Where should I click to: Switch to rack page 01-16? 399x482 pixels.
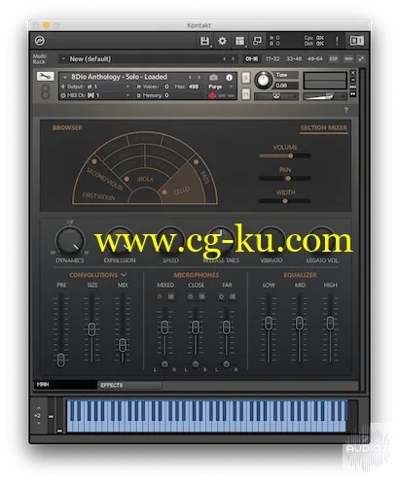pos(251,58)
